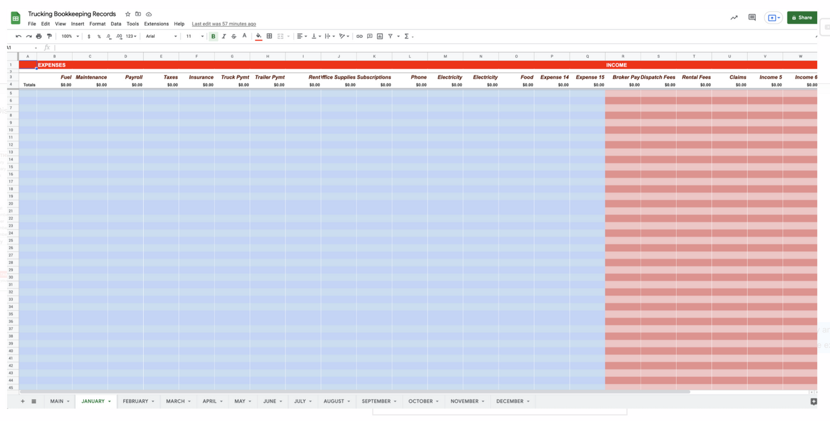830x421 pixels.
Task: Click the decrease decimal places icon
Action: tap(109, 36)
